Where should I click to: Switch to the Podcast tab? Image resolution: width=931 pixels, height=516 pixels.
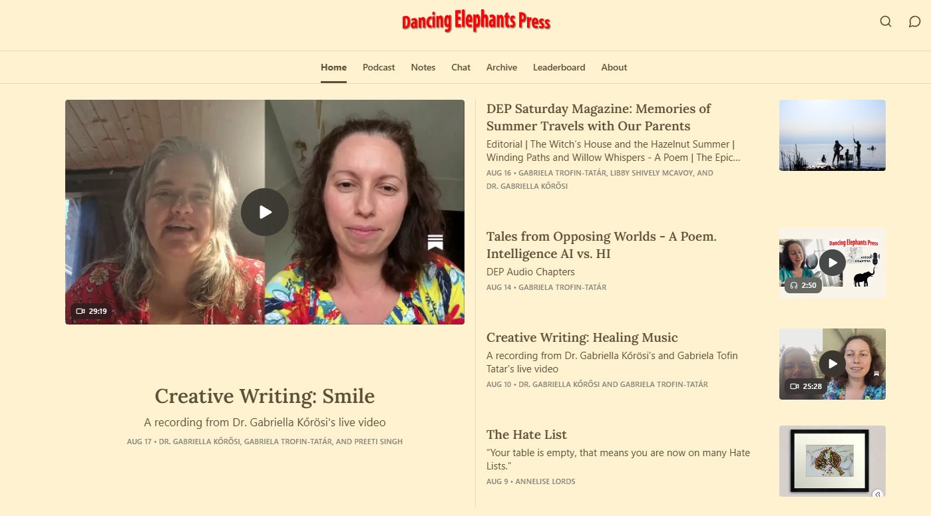coord(379,67)
